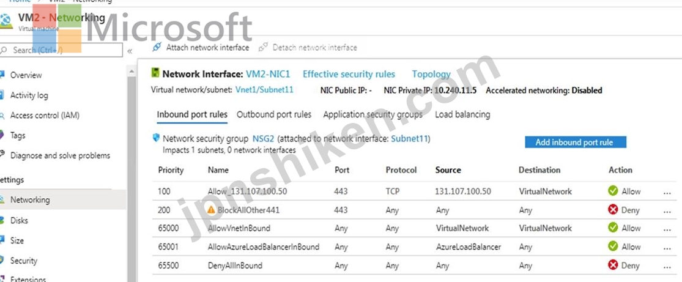This screenshot has width=682, height=282.
Task: Click the Name column header
Action: coord(218,169)
